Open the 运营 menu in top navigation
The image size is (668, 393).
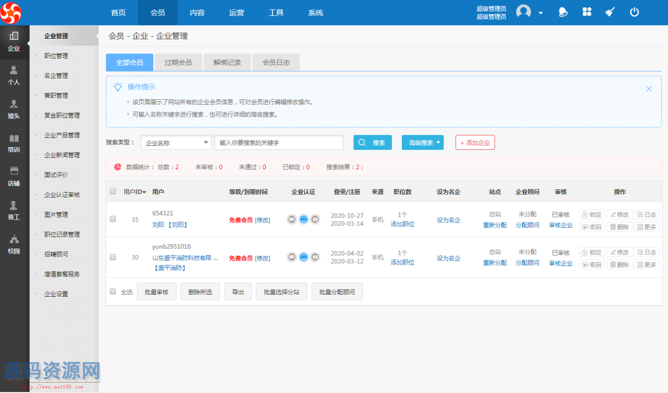click(x=236, y=12)
